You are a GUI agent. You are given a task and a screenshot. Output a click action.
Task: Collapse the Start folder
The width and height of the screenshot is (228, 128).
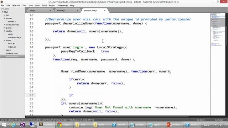[2, 12]
